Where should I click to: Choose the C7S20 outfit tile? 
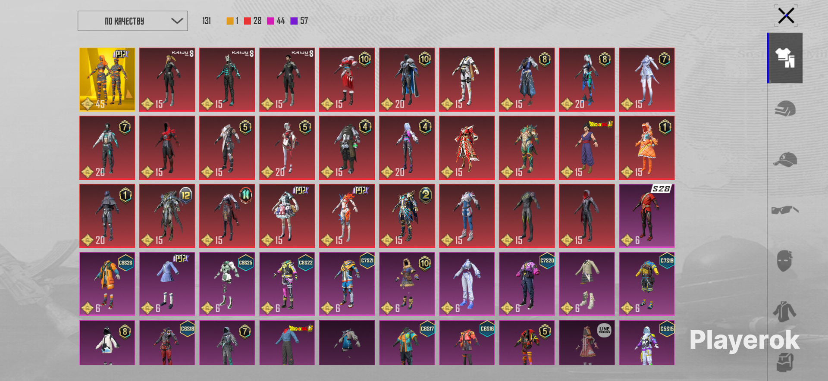point(527,284)
